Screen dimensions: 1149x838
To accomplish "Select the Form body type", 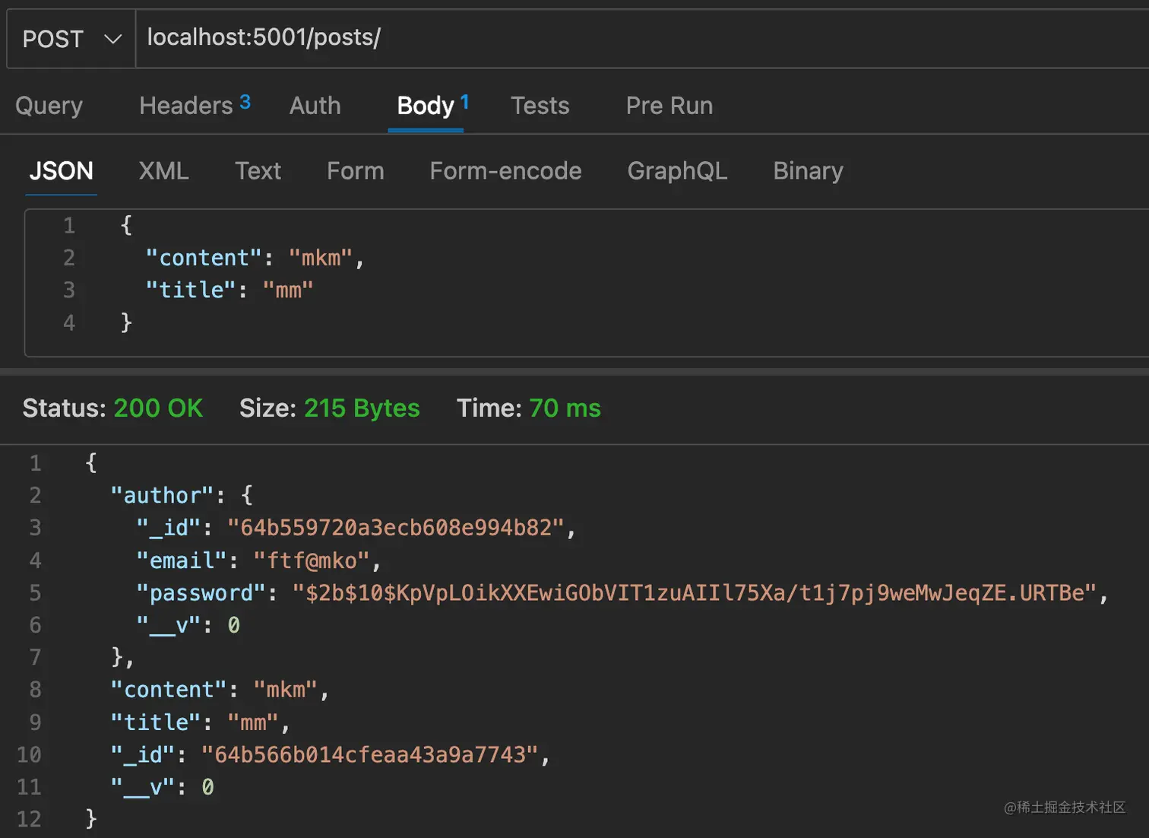I will coord(355,171).
